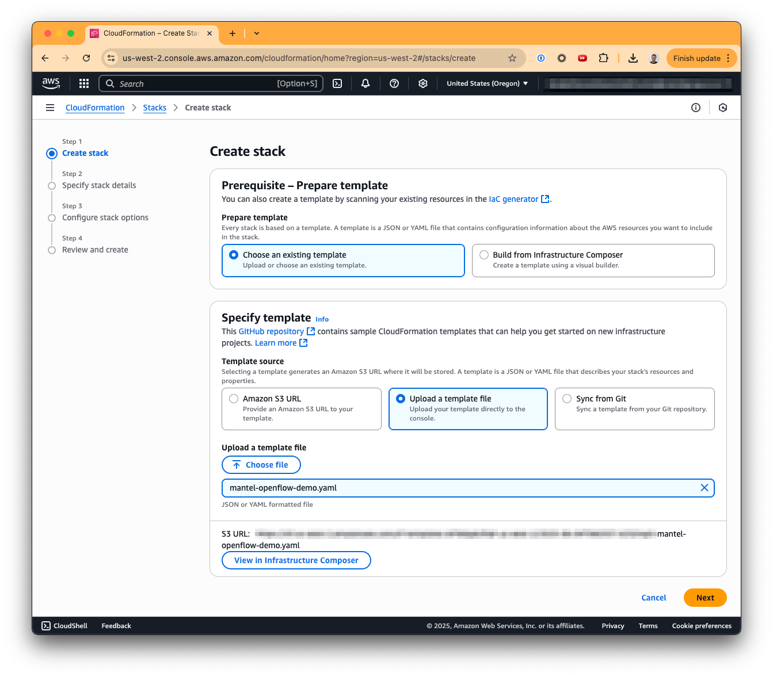Open the red YouTube-style extension icon

pos(582,58)
